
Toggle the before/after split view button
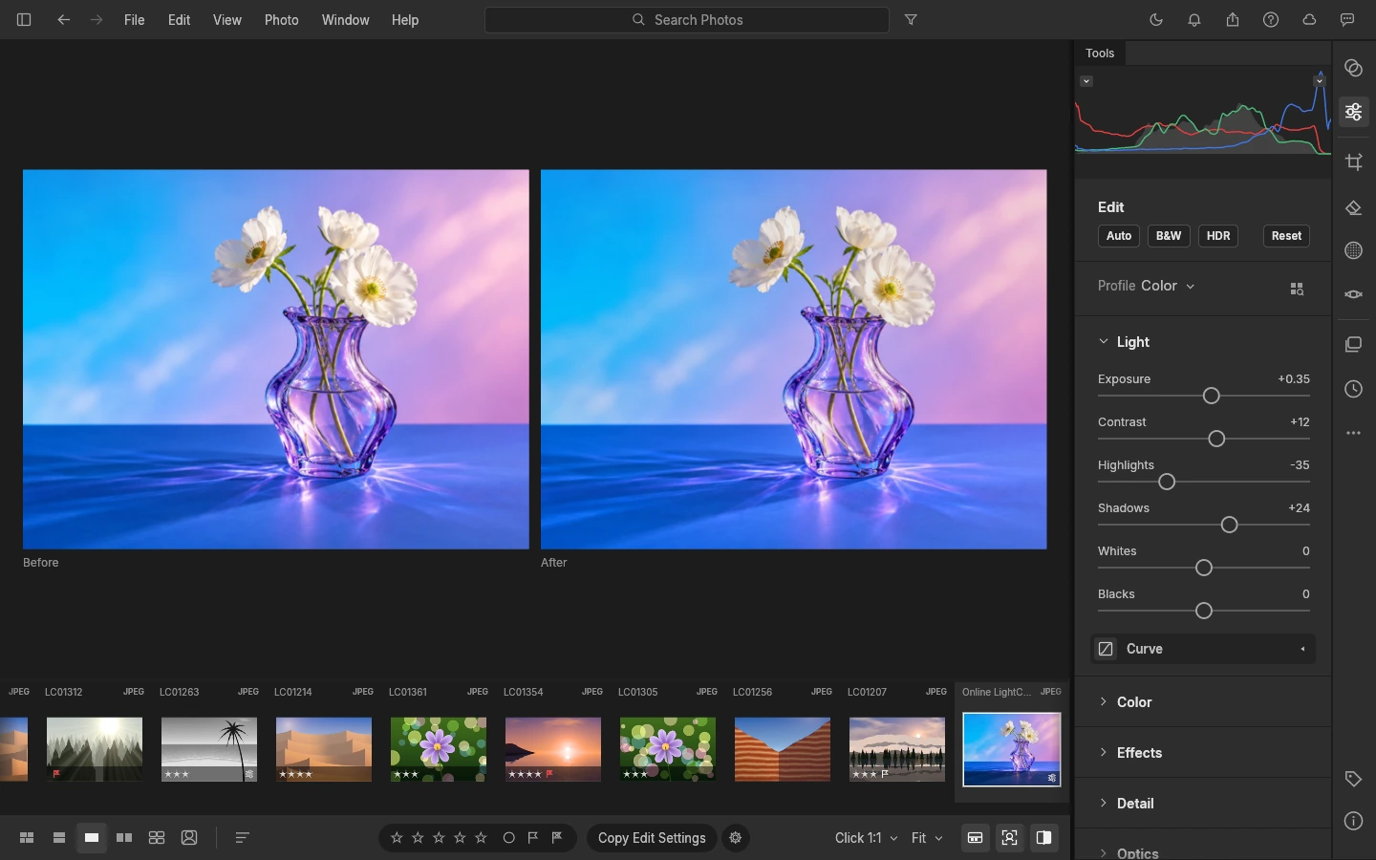(x=1043, y=838)
